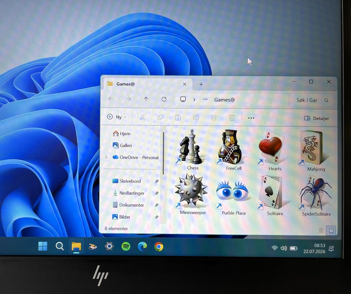Switch to large icons view in status bar
This screenshot has height=294, width=351.
pos(331,230)
